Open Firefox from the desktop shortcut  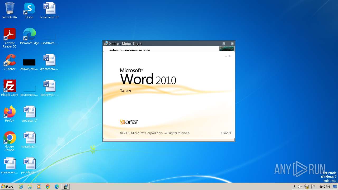(x=10, y=114)
